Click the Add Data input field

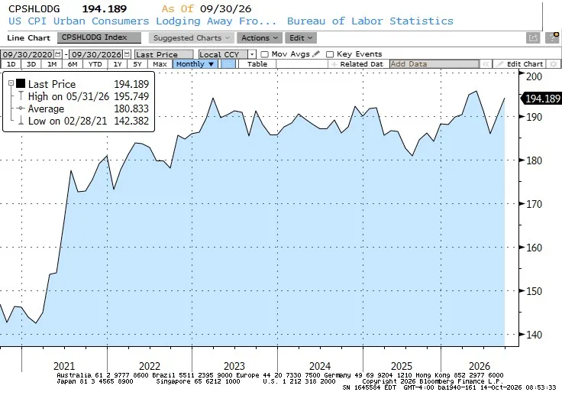click(434, 64)
